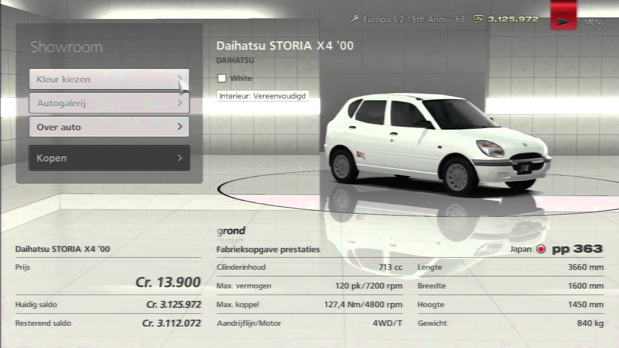Image resolution: width=619 pixels, height=348 pixels.
Task: Click the Lengte value 3660 mm
Action: (x=586, y=267)
